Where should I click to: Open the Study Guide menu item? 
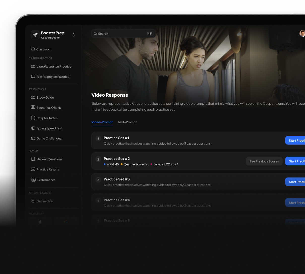(x=45, y=97)
